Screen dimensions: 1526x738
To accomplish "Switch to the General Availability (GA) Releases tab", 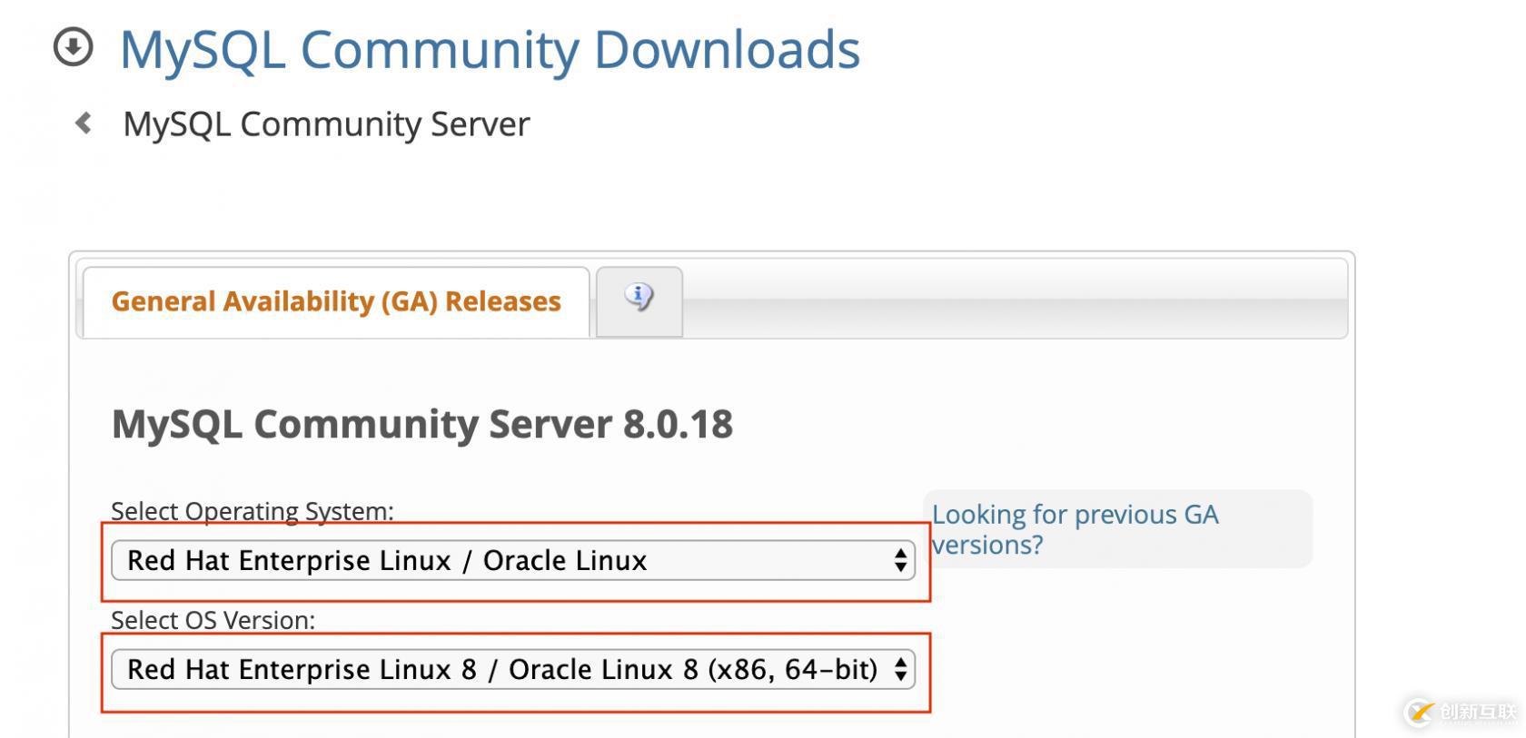I will coord(336,301).
